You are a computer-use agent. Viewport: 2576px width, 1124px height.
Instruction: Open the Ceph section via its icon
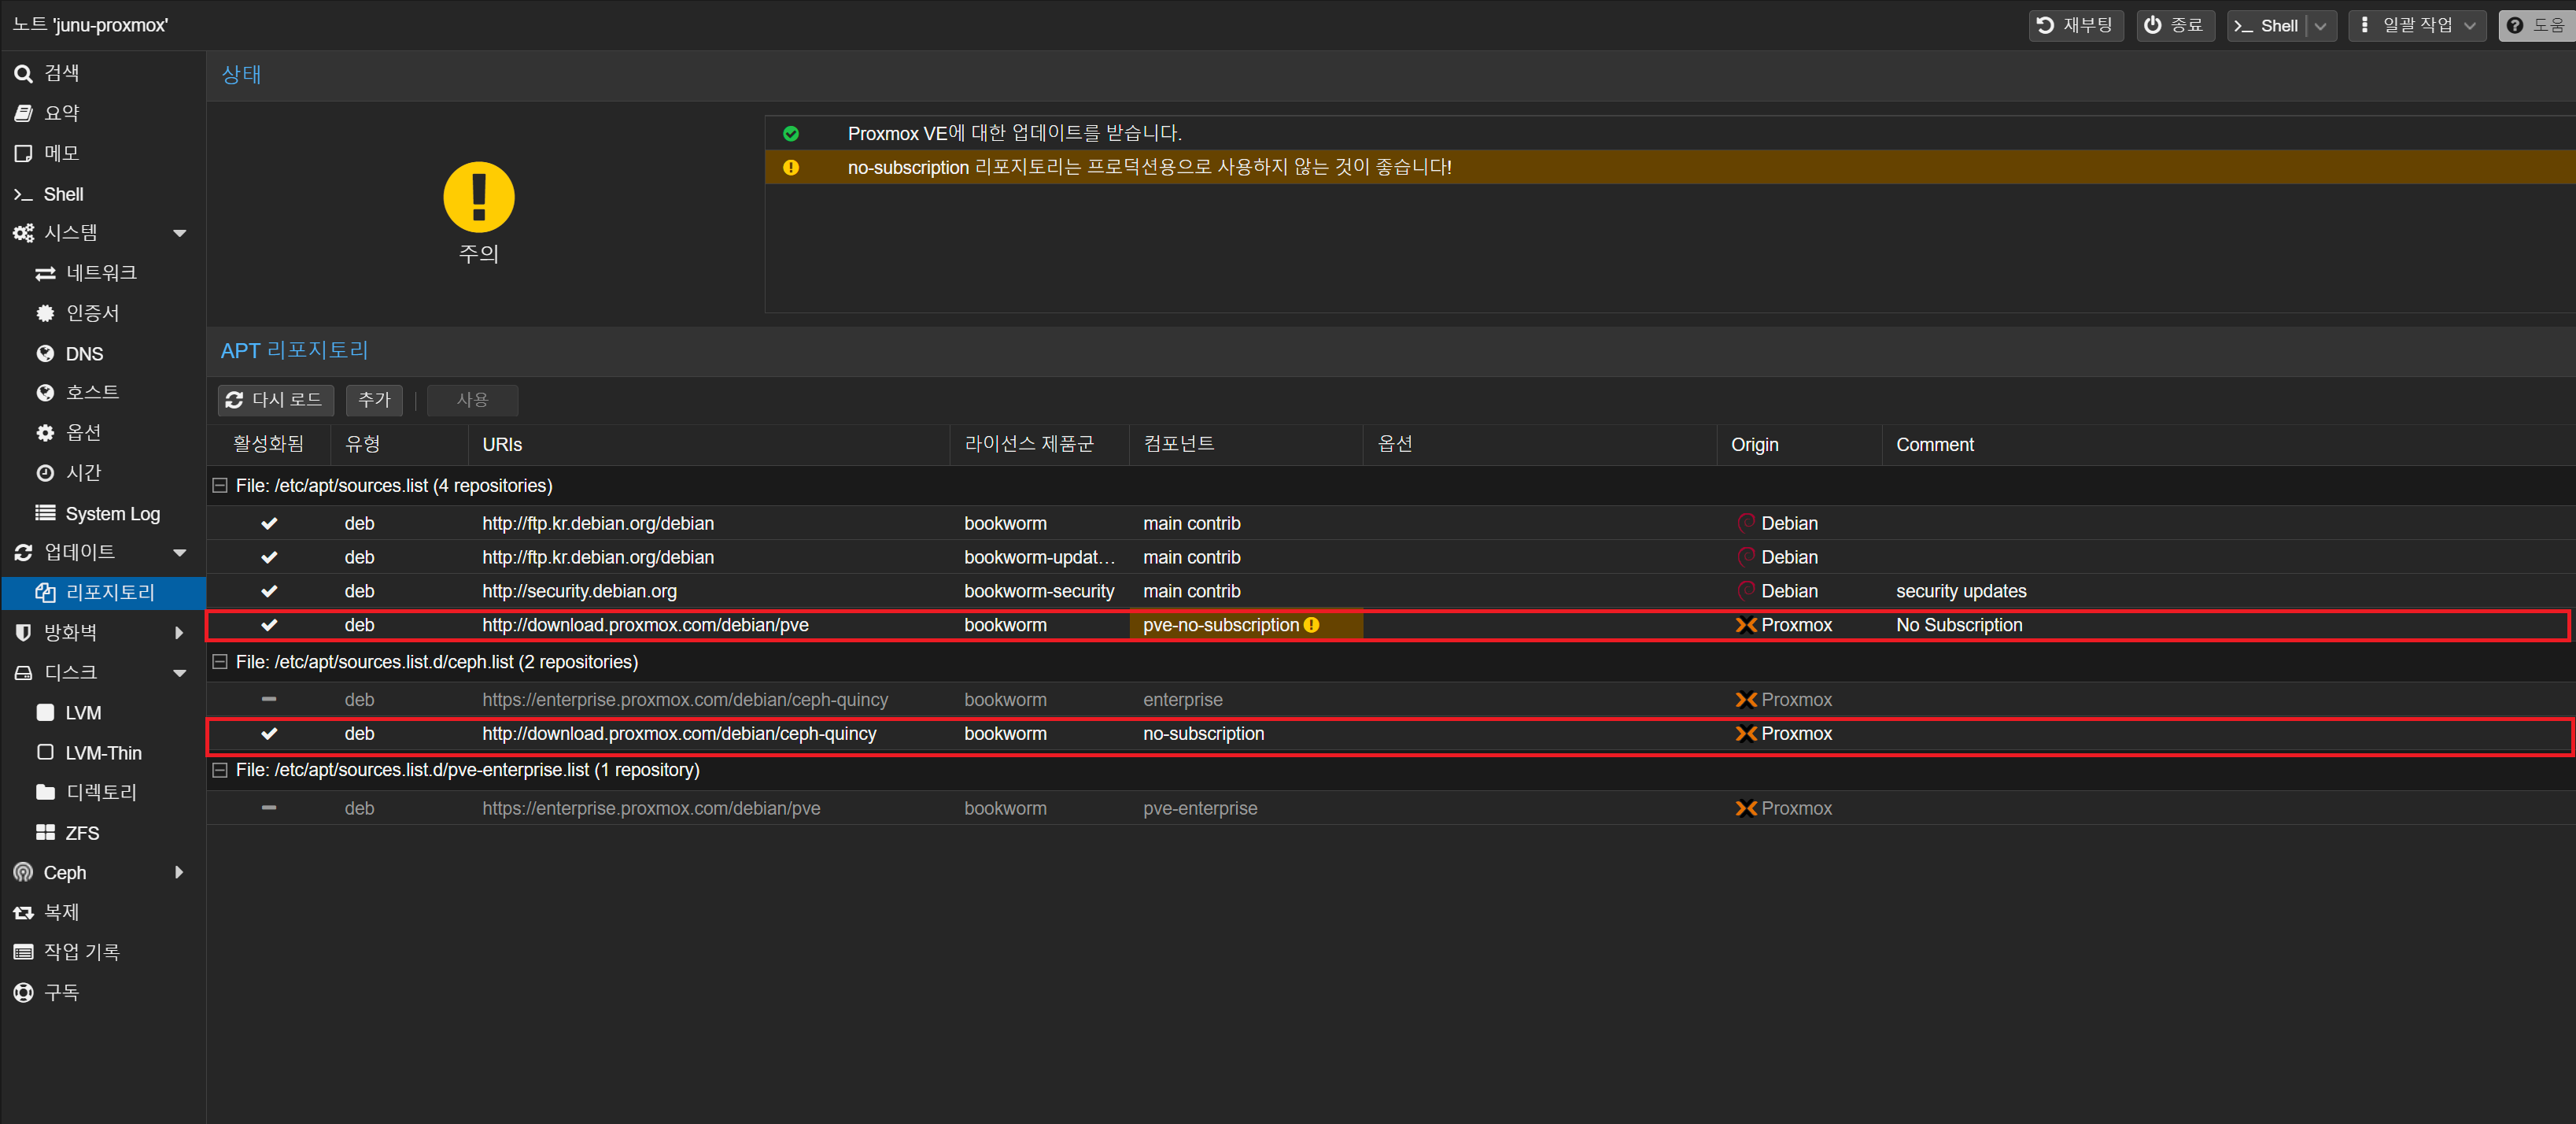23,872
